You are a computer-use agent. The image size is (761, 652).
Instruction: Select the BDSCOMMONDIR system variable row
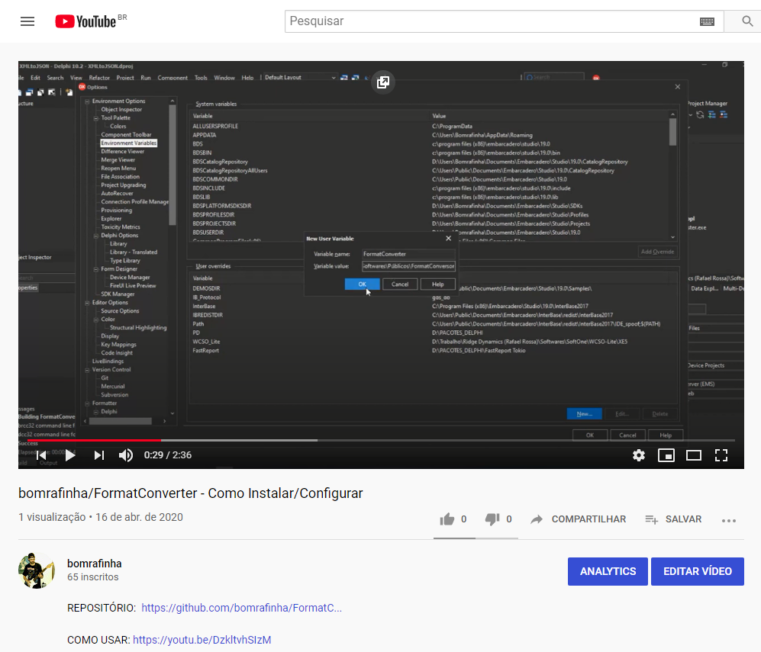click(430, 179)
